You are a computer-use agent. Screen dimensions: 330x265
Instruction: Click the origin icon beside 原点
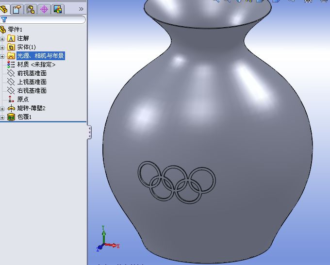coord(11,99)
